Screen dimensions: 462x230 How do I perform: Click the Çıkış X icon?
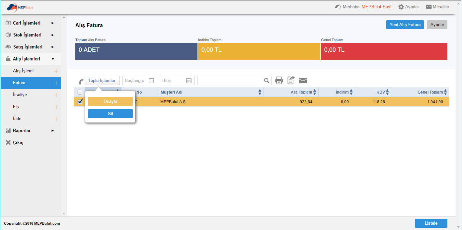[x=8, y=143]
